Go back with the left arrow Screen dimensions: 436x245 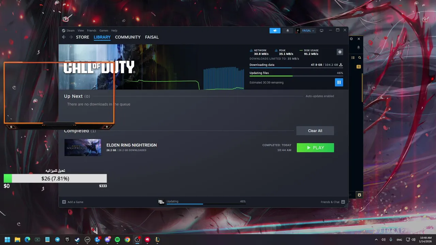click(x=64, y=37)
